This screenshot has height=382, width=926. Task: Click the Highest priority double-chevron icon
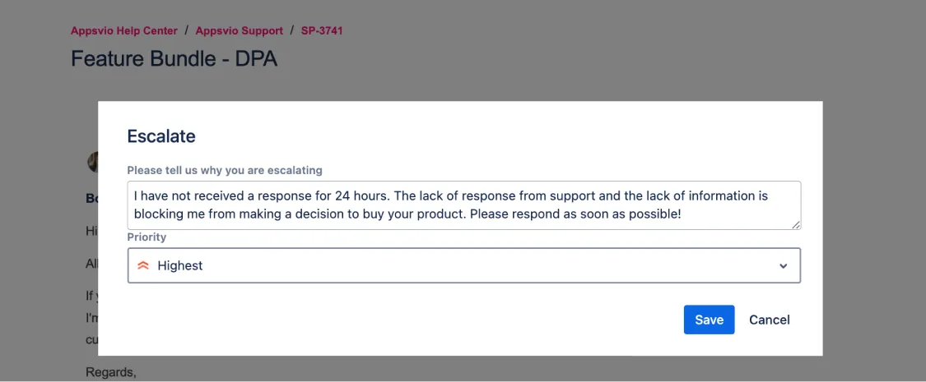143,265
